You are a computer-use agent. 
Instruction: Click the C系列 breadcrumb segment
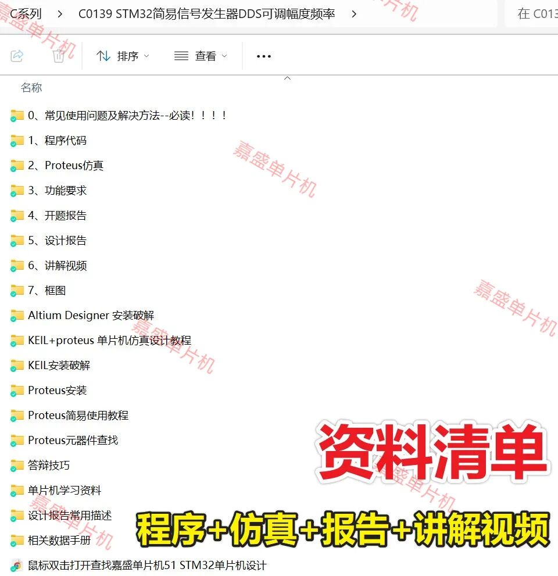(26, 14)
